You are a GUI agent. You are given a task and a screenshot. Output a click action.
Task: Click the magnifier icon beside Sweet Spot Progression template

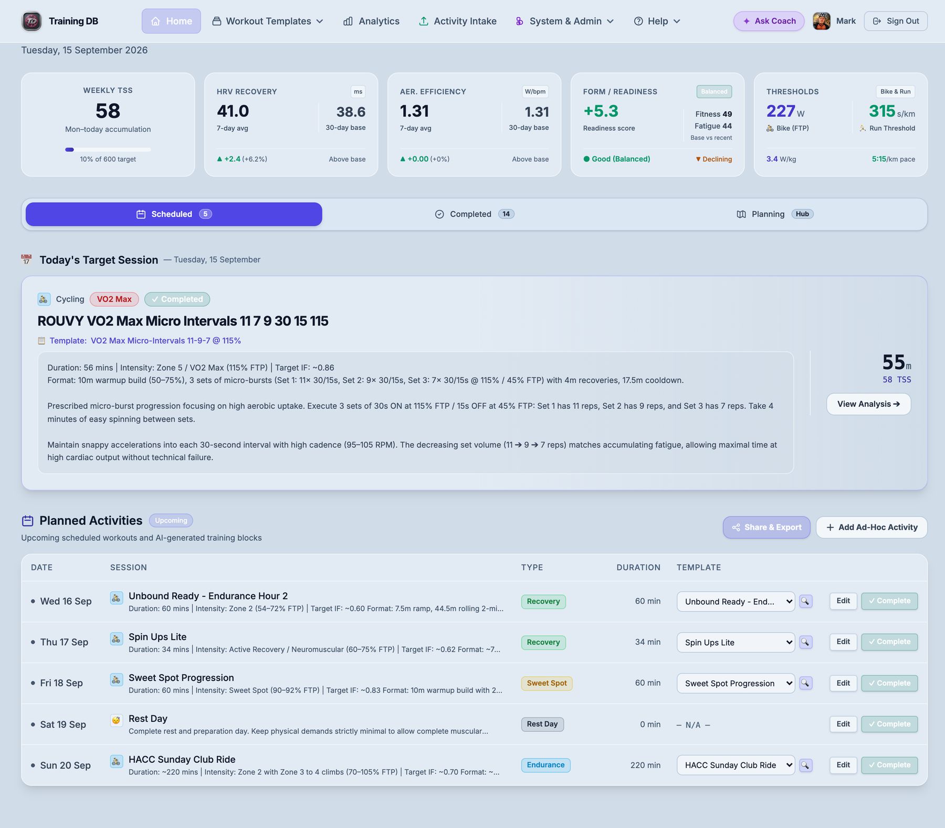point(805,683)
